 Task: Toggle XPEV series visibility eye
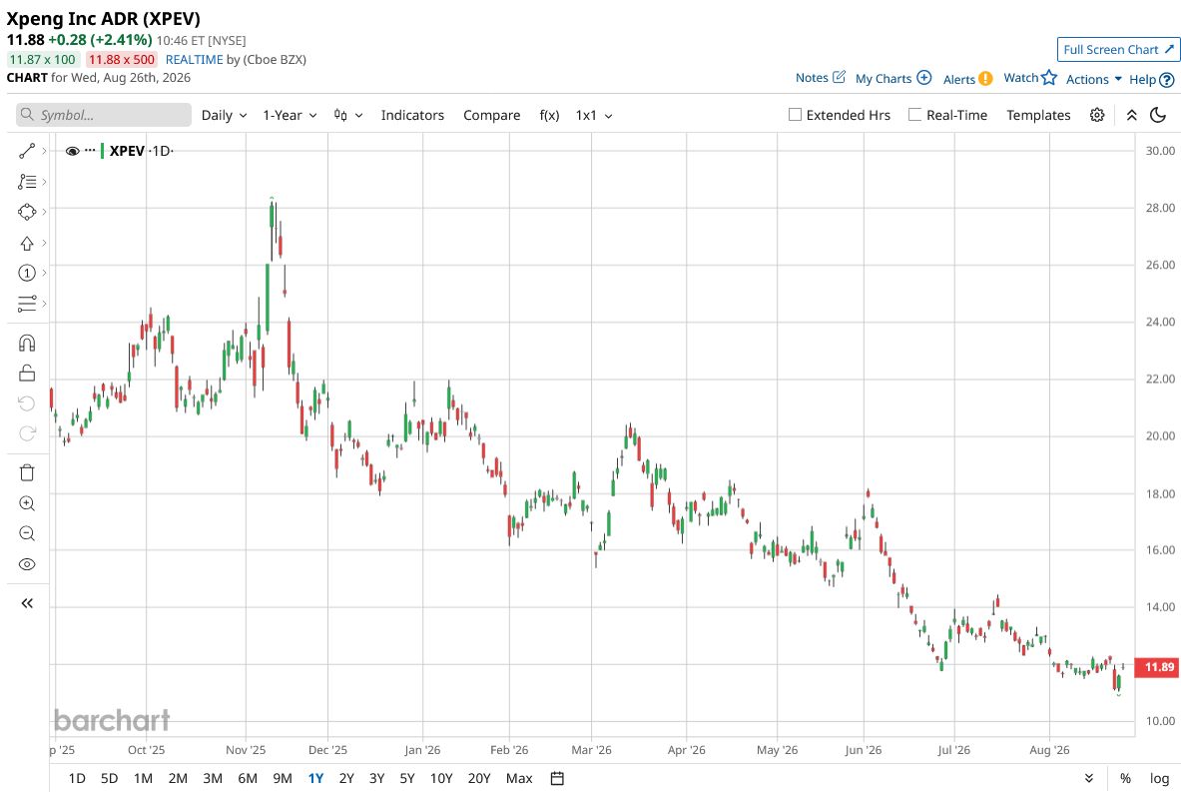72,151
